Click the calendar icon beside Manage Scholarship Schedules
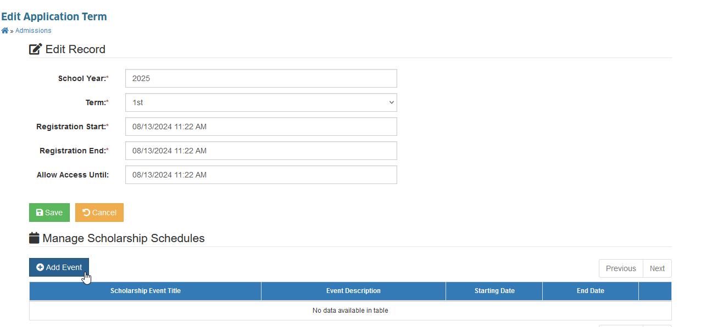Screen dimensions: 701x327 coord(34,238)
